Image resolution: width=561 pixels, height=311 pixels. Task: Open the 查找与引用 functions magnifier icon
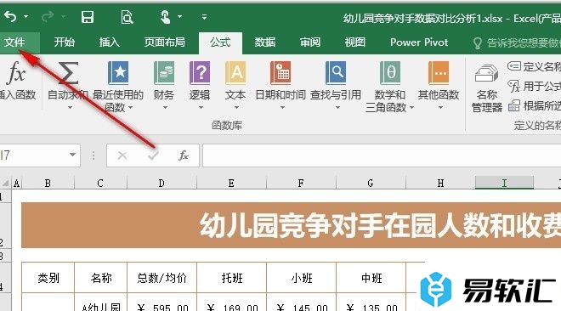coord(336,72)
